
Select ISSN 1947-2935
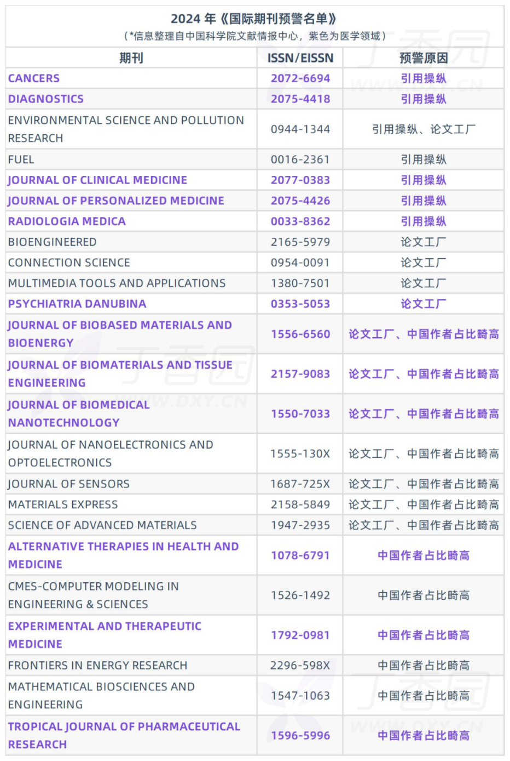(300, 525)
